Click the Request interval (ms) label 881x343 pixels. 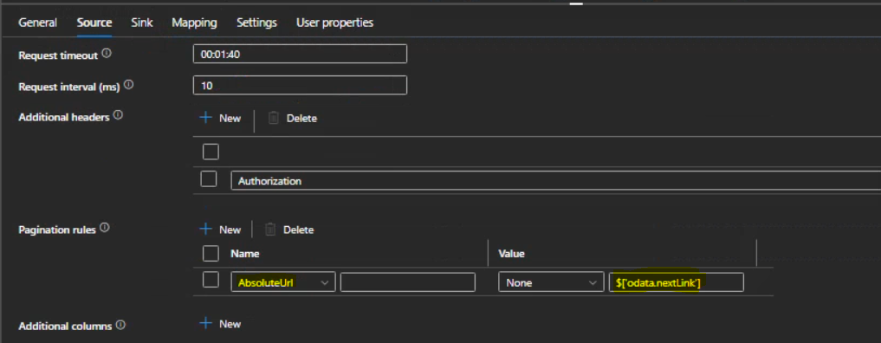coord(69,87)
